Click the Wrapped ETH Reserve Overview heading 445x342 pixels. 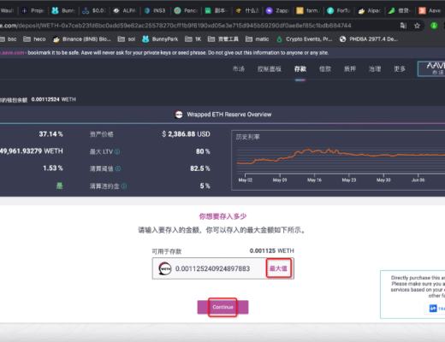click(229, 115)
